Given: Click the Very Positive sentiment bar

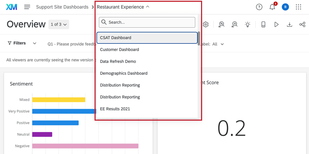Looking at the screenshot, I should [64, 111].
